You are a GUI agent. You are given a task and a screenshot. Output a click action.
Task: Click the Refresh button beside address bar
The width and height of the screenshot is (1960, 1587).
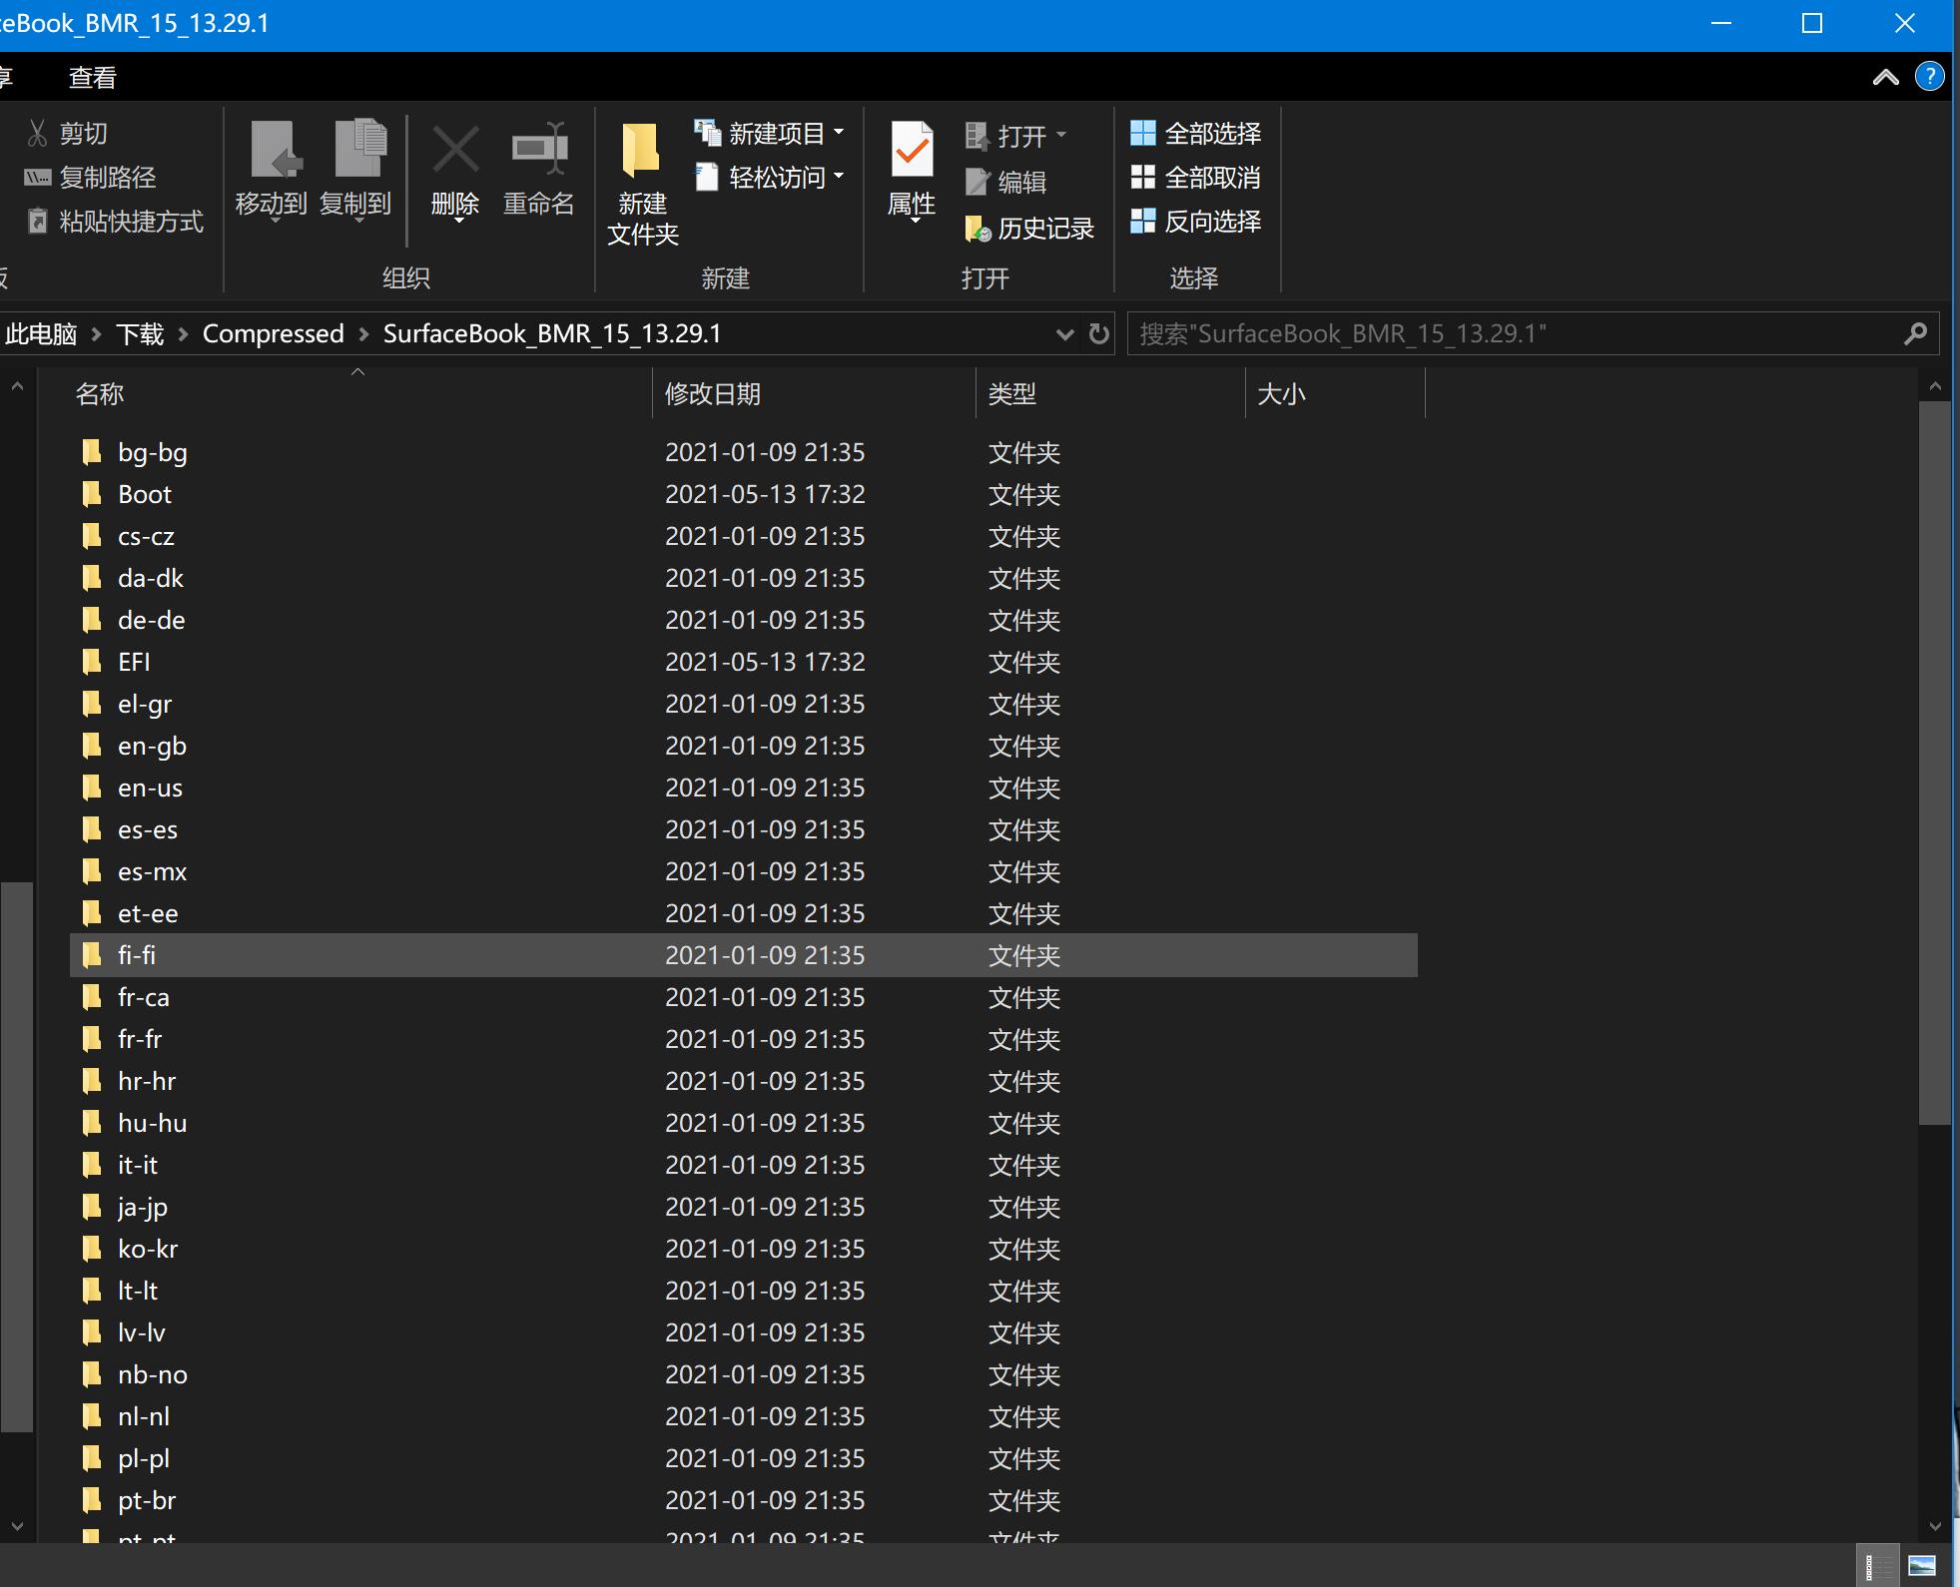[x=1099, y=333]
